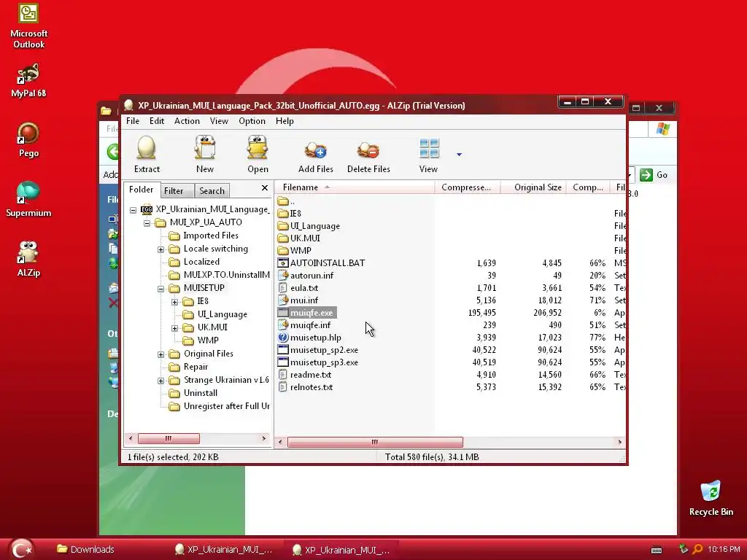Select the mui.inf file icon
The image size is (747, 560).
click(x=283, y=300)
